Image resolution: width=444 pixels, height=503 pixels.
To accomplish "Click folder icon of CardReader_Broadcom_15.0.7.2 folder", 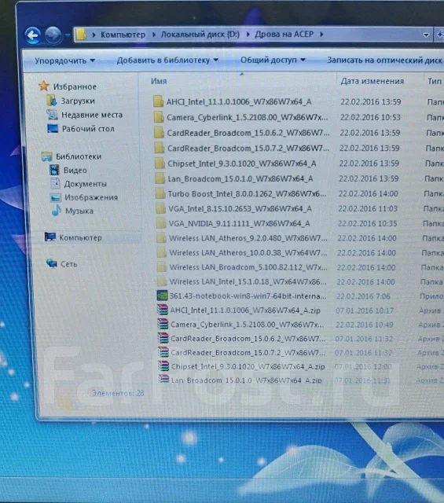I will click(x=160, y=148).
